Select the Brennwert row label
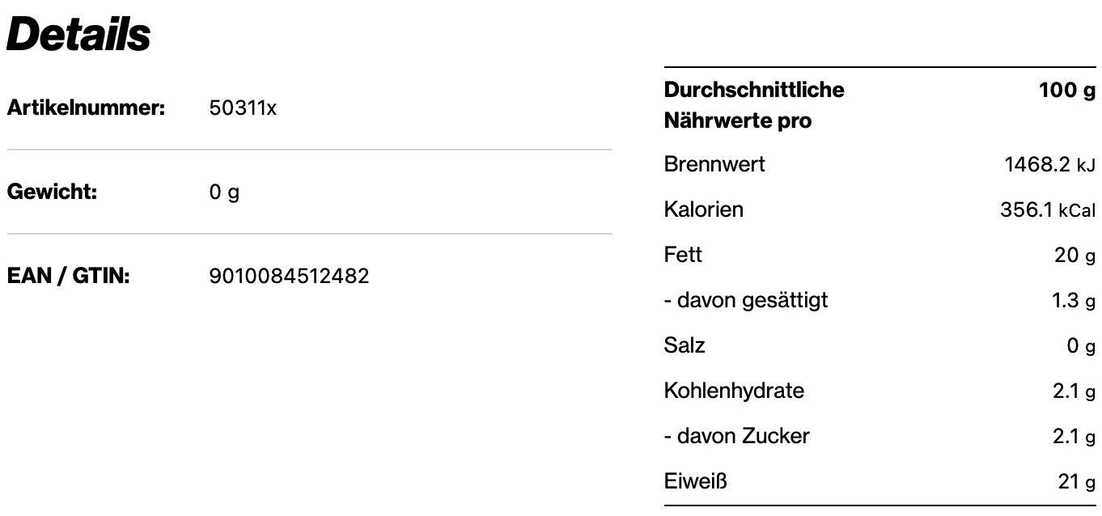The height and width of the screenshot is (516, 1102). (x=714, y=165)
